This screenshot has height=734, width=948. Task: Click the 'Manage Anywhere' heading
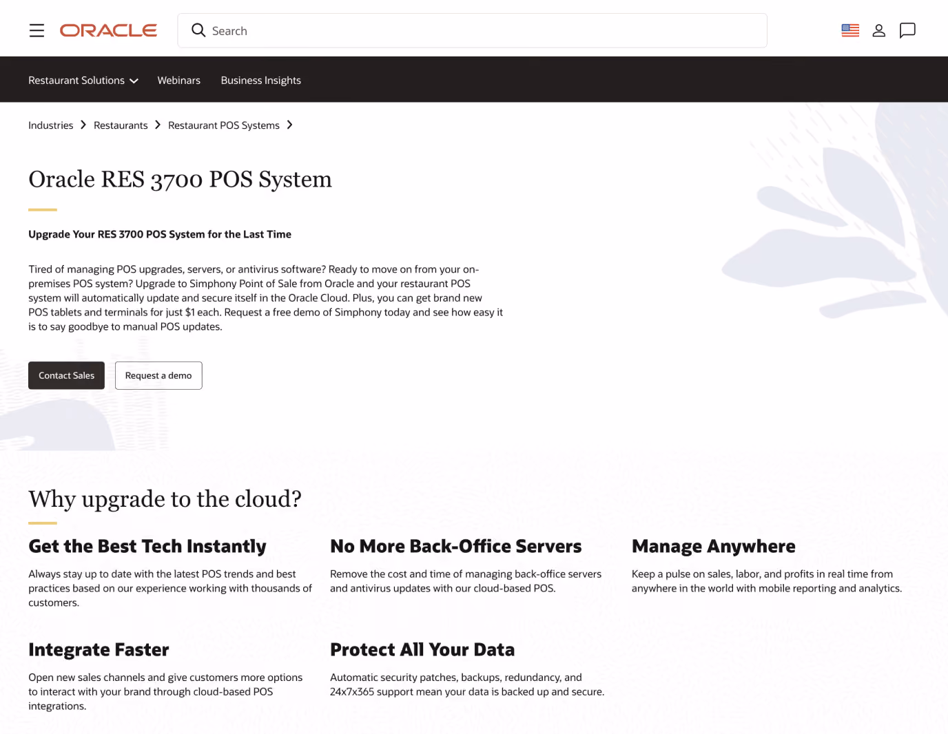click(714, 546)
